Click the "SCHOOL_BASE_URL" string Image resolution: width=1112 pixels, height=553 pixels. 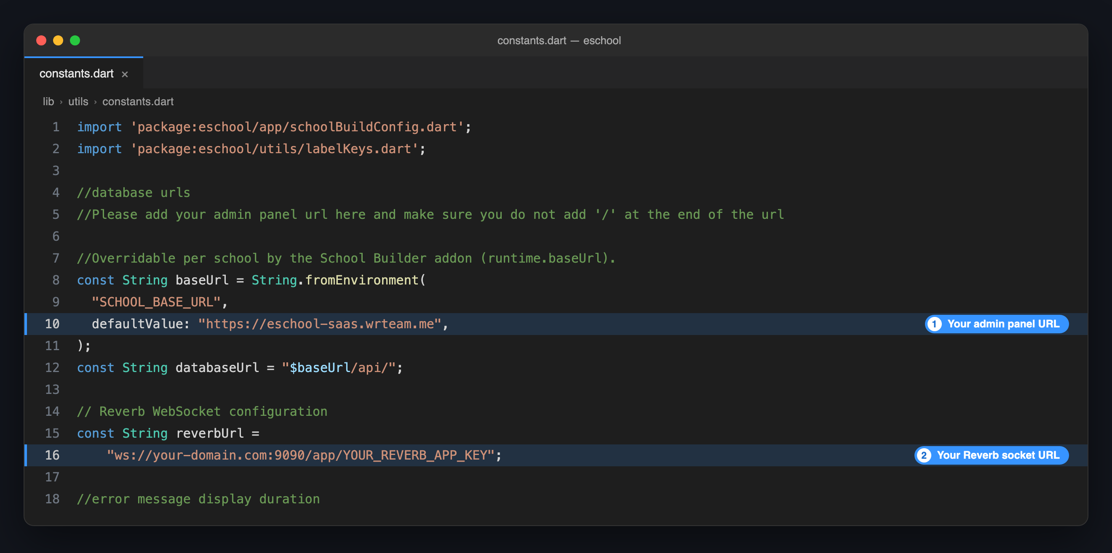[156, 302]
